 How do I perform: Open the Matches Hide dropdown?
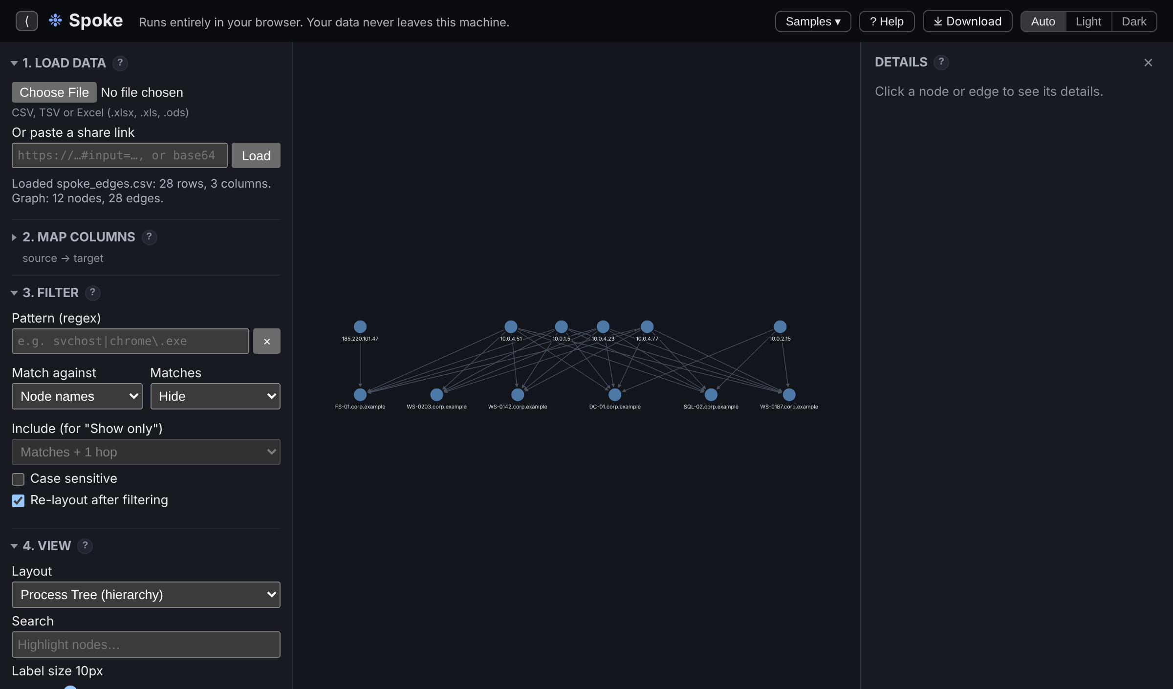tap(216, 396)
